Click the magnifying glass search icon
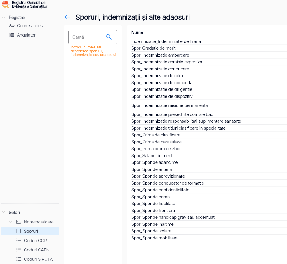The width and height of the screenshot is (287, 264). [x=109, y=37]
